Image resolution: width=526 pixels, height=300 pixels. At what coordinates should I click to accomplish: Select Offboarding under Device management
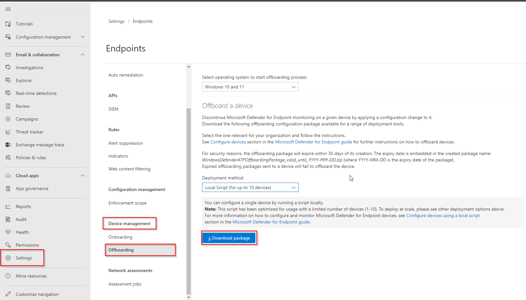pyautogui.click(x=121, y=250)
